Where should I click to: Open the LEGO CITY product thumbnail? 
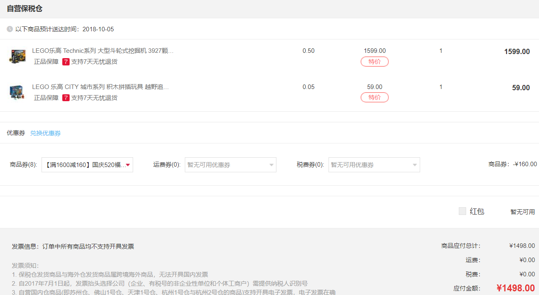[x=18, y=92]
